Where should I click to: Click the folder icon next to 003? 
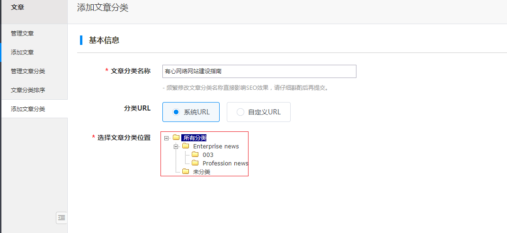195,155
